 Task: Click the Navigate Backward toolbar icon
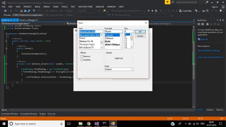pos(5,11)
